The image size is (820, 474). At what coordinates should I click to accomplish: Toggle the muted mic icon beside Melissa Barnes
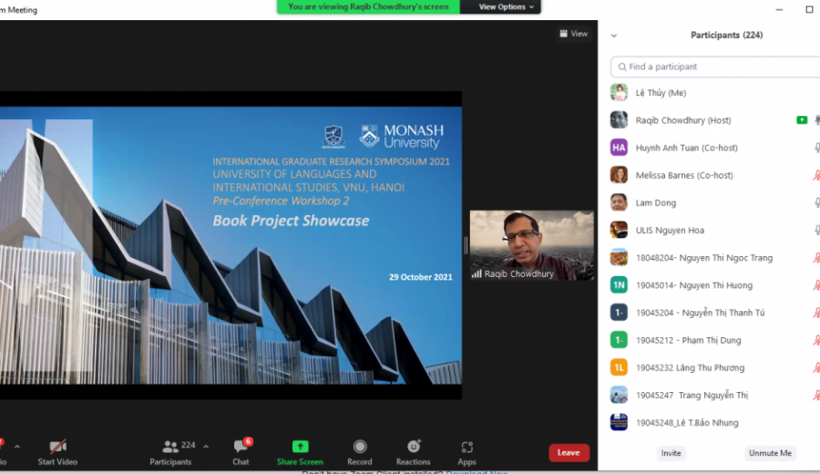816,175
